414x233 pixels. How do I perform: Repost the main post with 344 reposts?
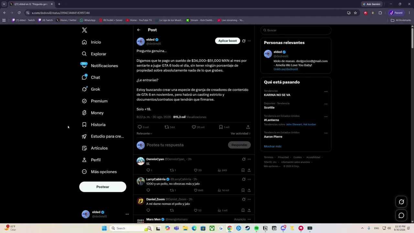[167, 127]
